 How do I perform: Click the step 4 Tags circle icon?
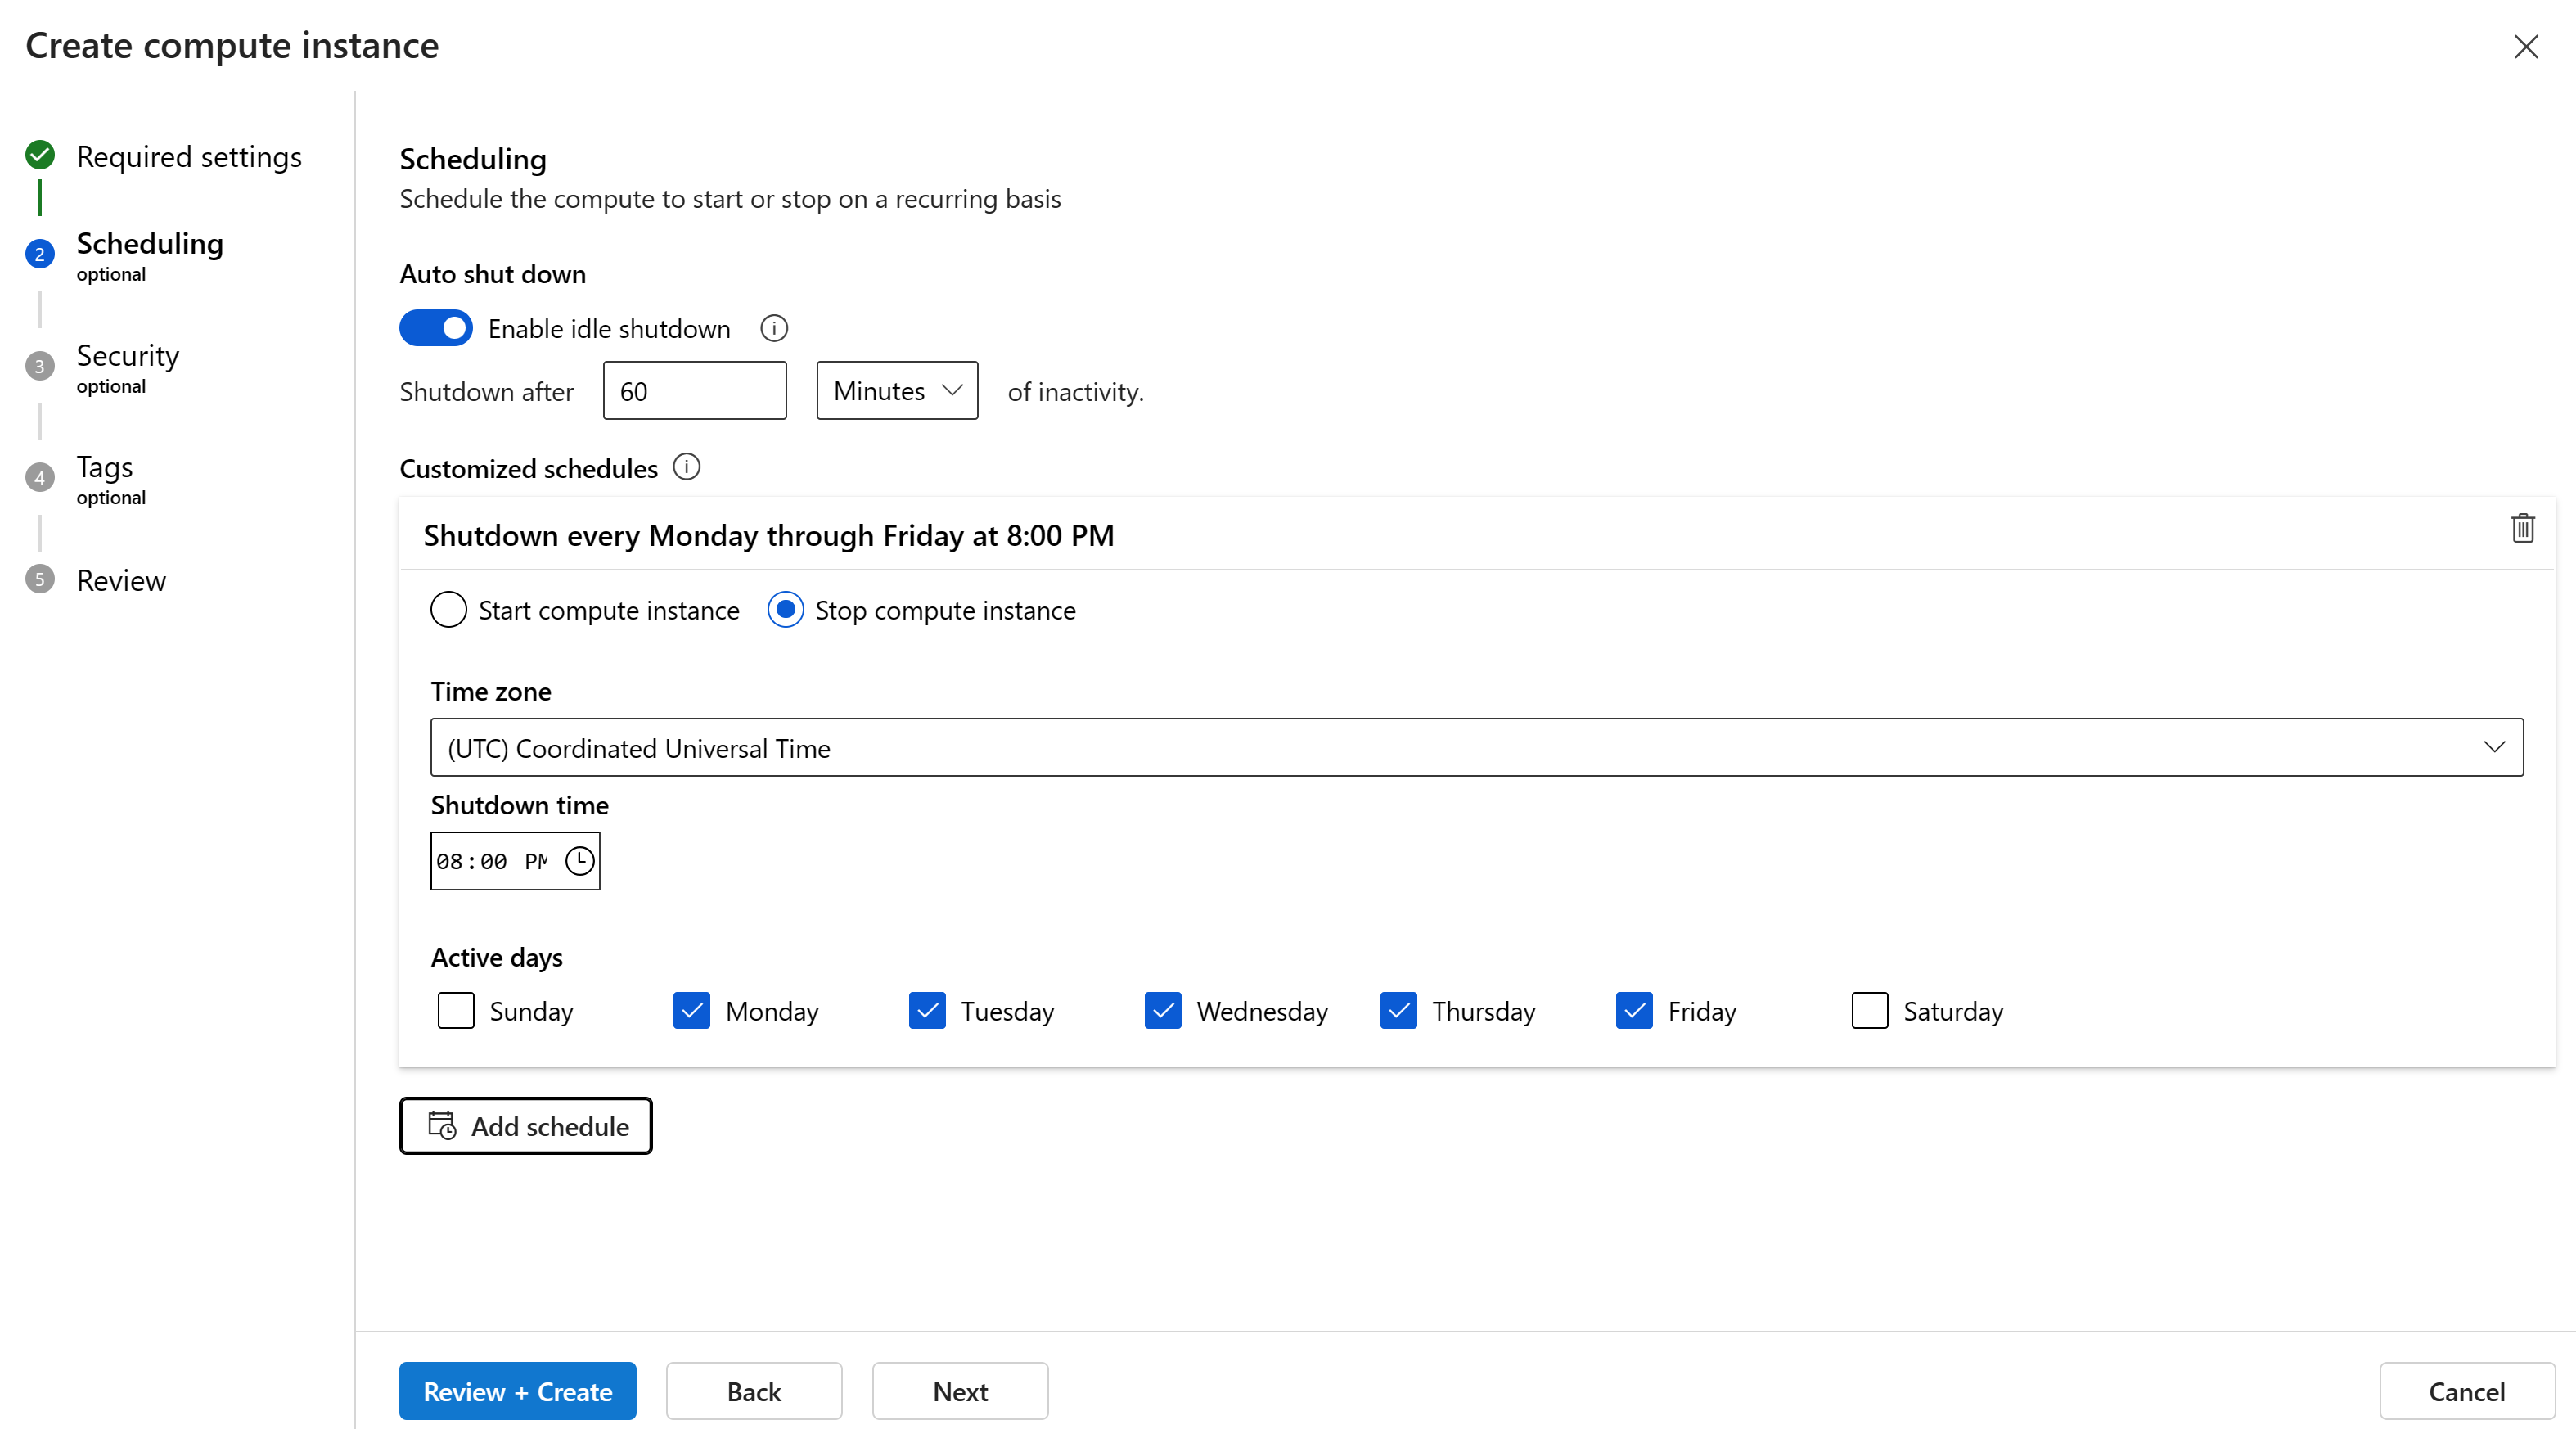pos(40,478)
